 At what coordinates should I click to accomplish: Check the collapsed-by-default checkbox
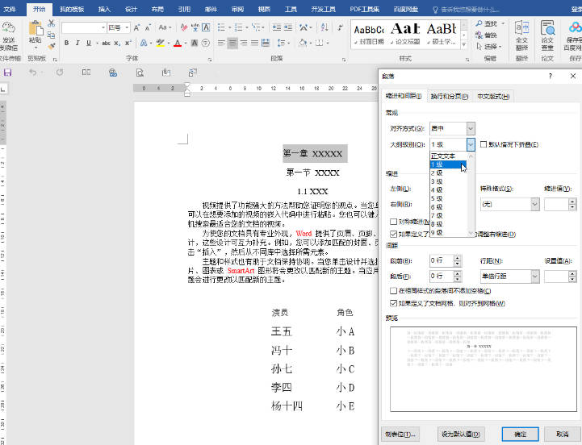click(x=484, y=144)
